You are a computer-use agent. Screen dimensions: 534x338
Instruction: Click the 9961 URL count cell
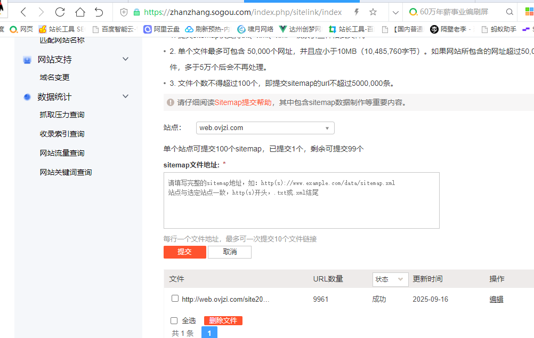(x=320, y=299)
